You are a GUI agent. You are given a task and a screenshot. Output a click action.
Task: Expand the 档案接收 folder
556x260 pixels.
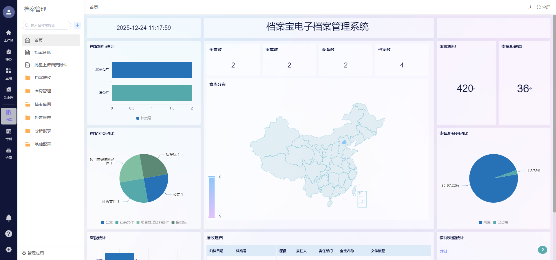pyautogui.click(x=43, y=78)
